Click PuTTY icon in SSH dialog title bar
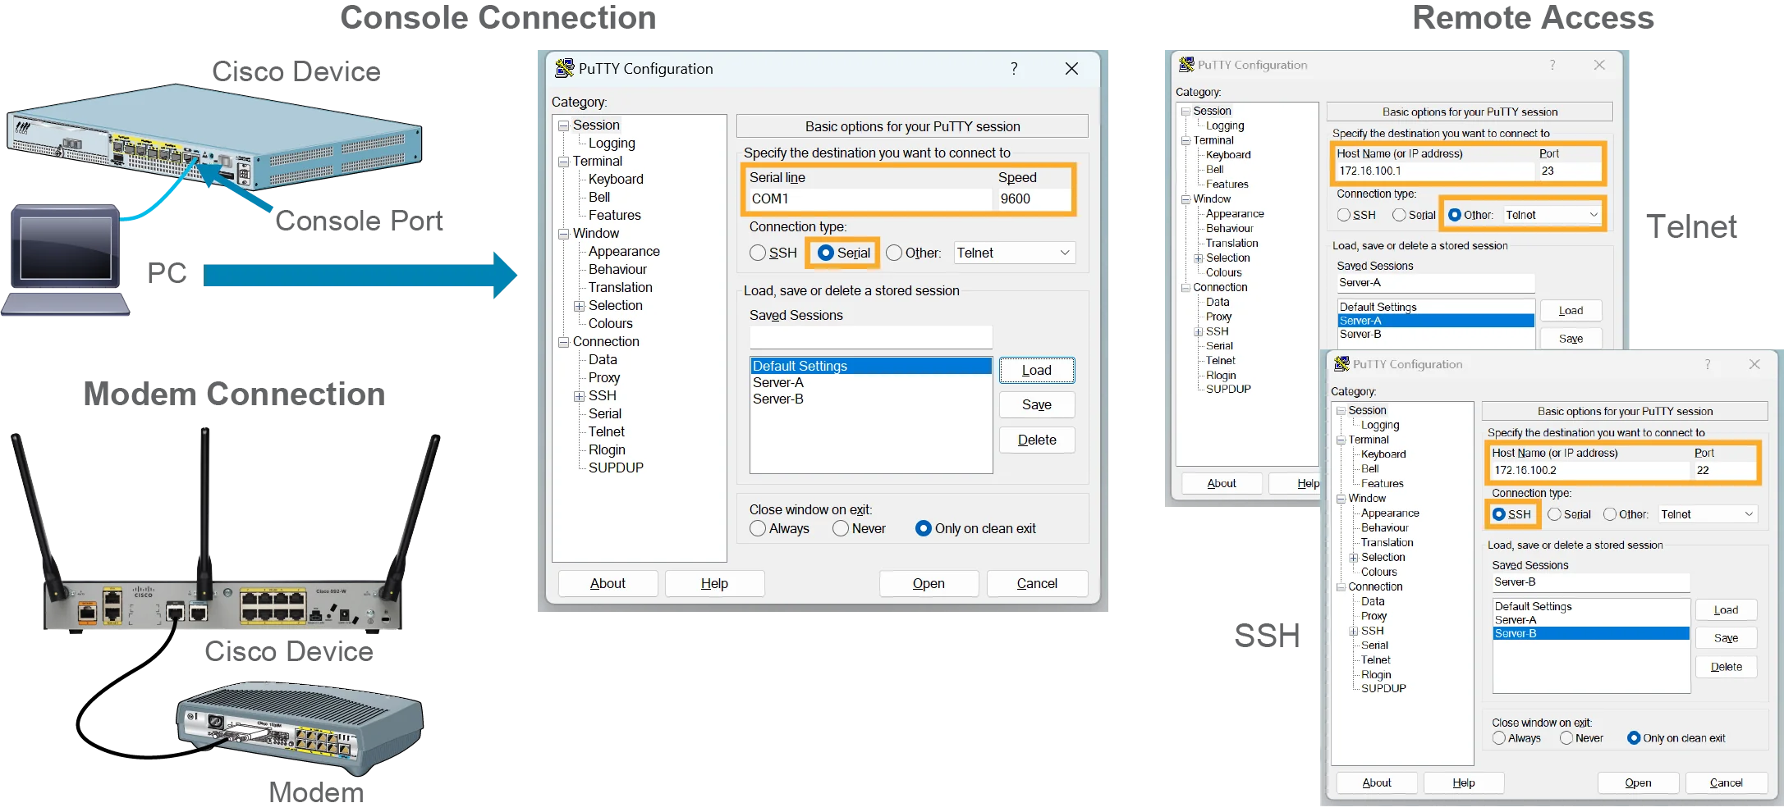 click(1341, 363)
